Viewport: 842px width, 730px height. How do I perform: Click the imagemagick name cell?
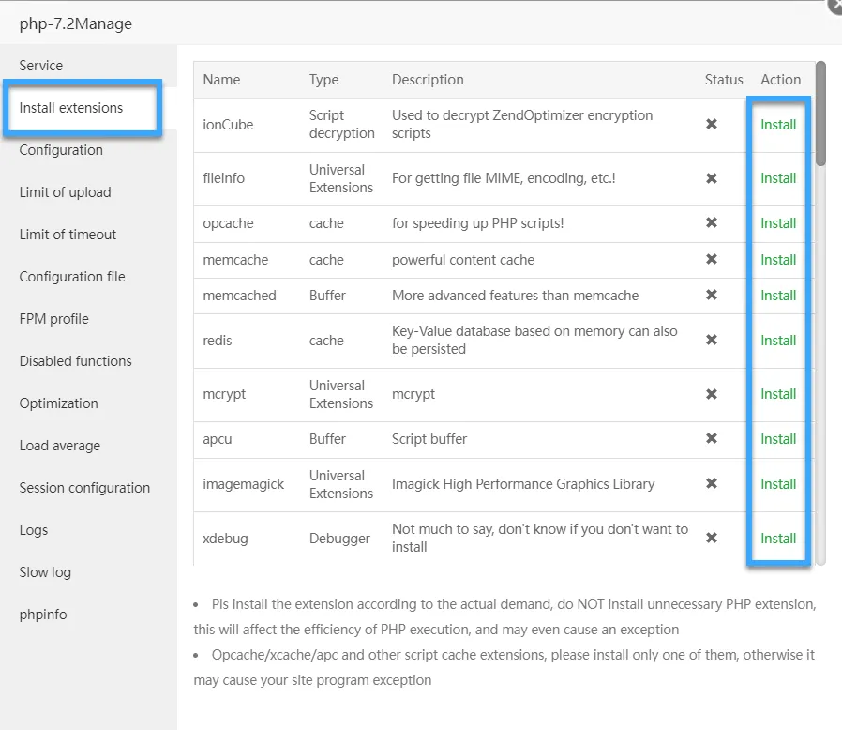pyautogui.click(x=243, y=484)
